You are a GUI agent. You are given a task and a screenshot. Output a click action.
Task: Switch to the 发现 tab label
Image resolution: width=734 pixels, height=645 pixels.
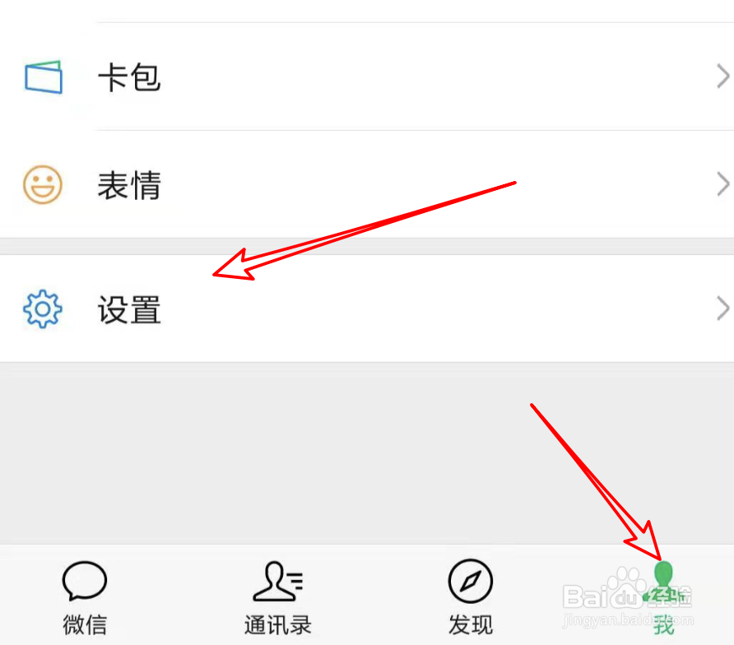471,625
